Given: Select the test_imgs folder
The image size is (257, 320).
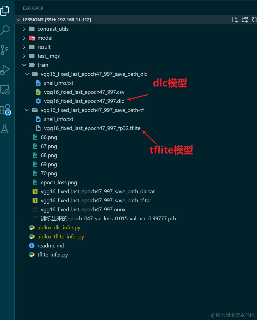Looking at the screenshot, I should (49, 56).
